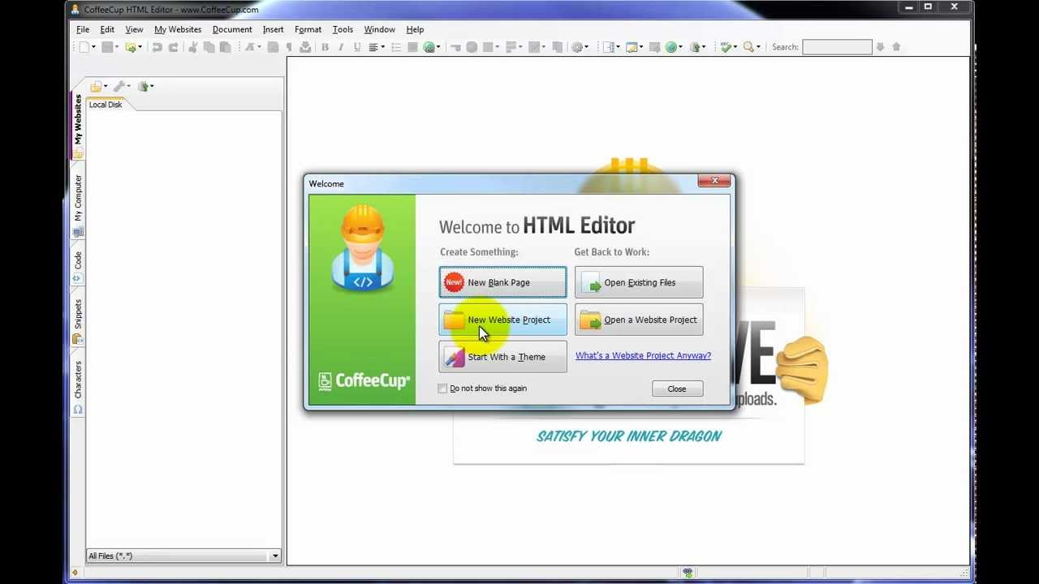Click the wrench icon in sidebar panel
The width and height of the screenshot is (1039, 584).
click(119, 86)
